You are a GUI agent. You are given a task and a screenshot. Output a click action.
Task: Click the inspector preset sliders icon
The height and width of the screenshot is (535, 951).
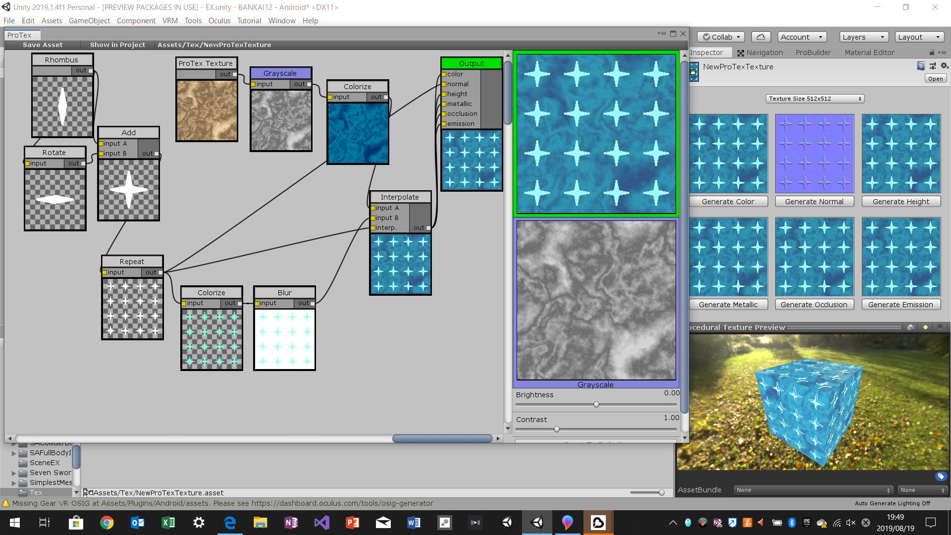click(933, 66)
